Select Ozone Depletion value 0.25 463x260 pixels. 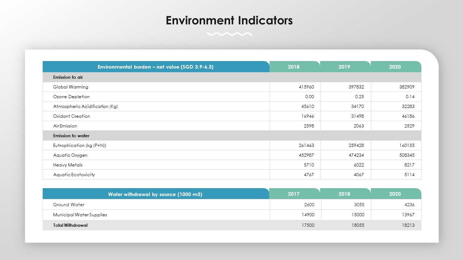pyautogui.click(x=360, y=97)
